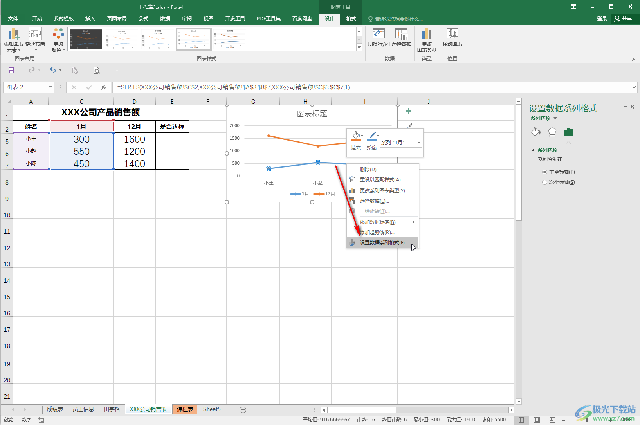Open Effects pentagon tab in format pane
The width and height of the screenshot is (640, 425).
[x=552, y=132]
